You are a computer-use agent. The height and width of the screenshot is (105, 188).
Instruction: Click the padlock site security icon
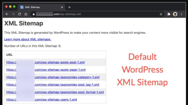click(34, 14)
